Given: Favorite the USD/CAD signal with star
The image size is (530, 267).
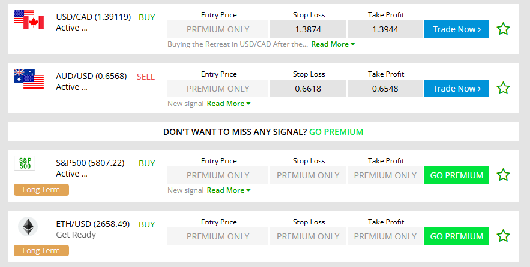Looking at the screenshot, I should coord(503,29).
